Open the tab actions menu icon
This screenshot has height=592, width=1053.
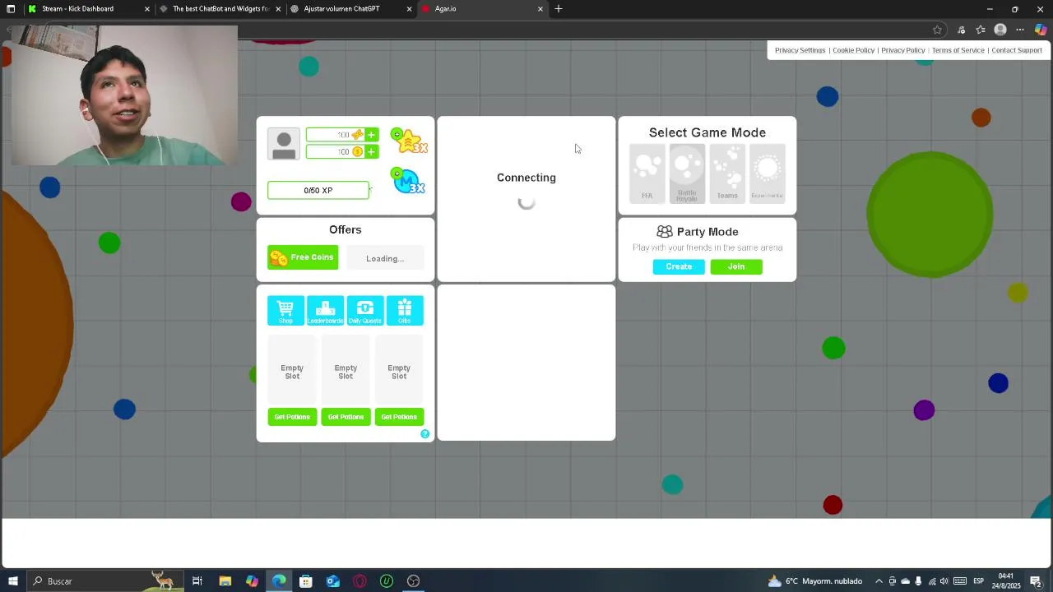point(11,9)
